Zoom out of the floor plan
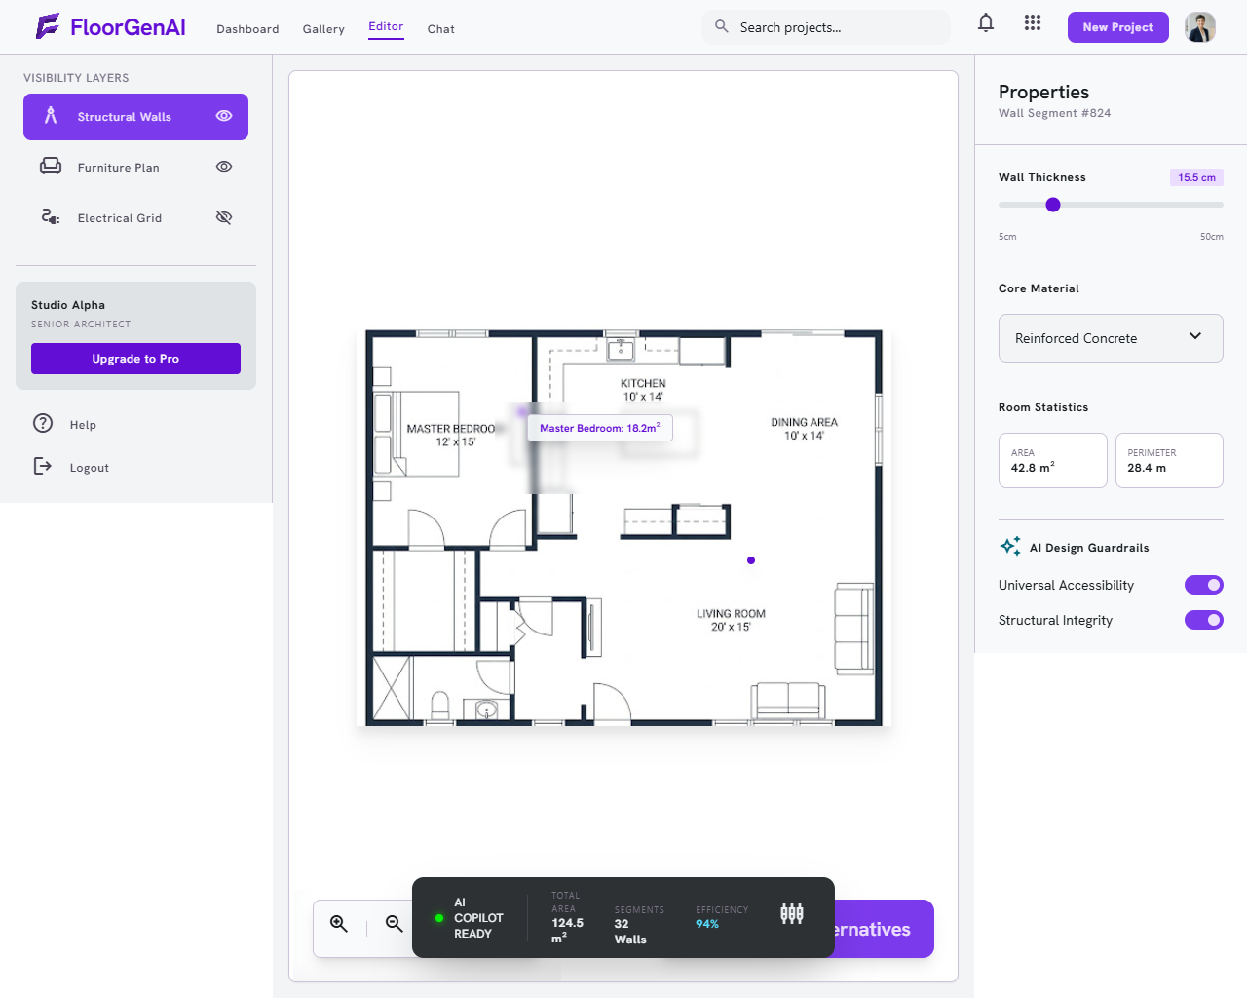 (395, 924)
